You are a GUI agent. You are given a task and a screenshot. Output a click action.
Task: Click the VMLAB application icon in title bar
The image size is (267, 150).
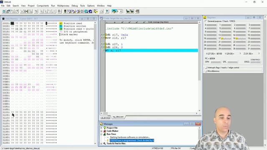[x=2, y=2]
